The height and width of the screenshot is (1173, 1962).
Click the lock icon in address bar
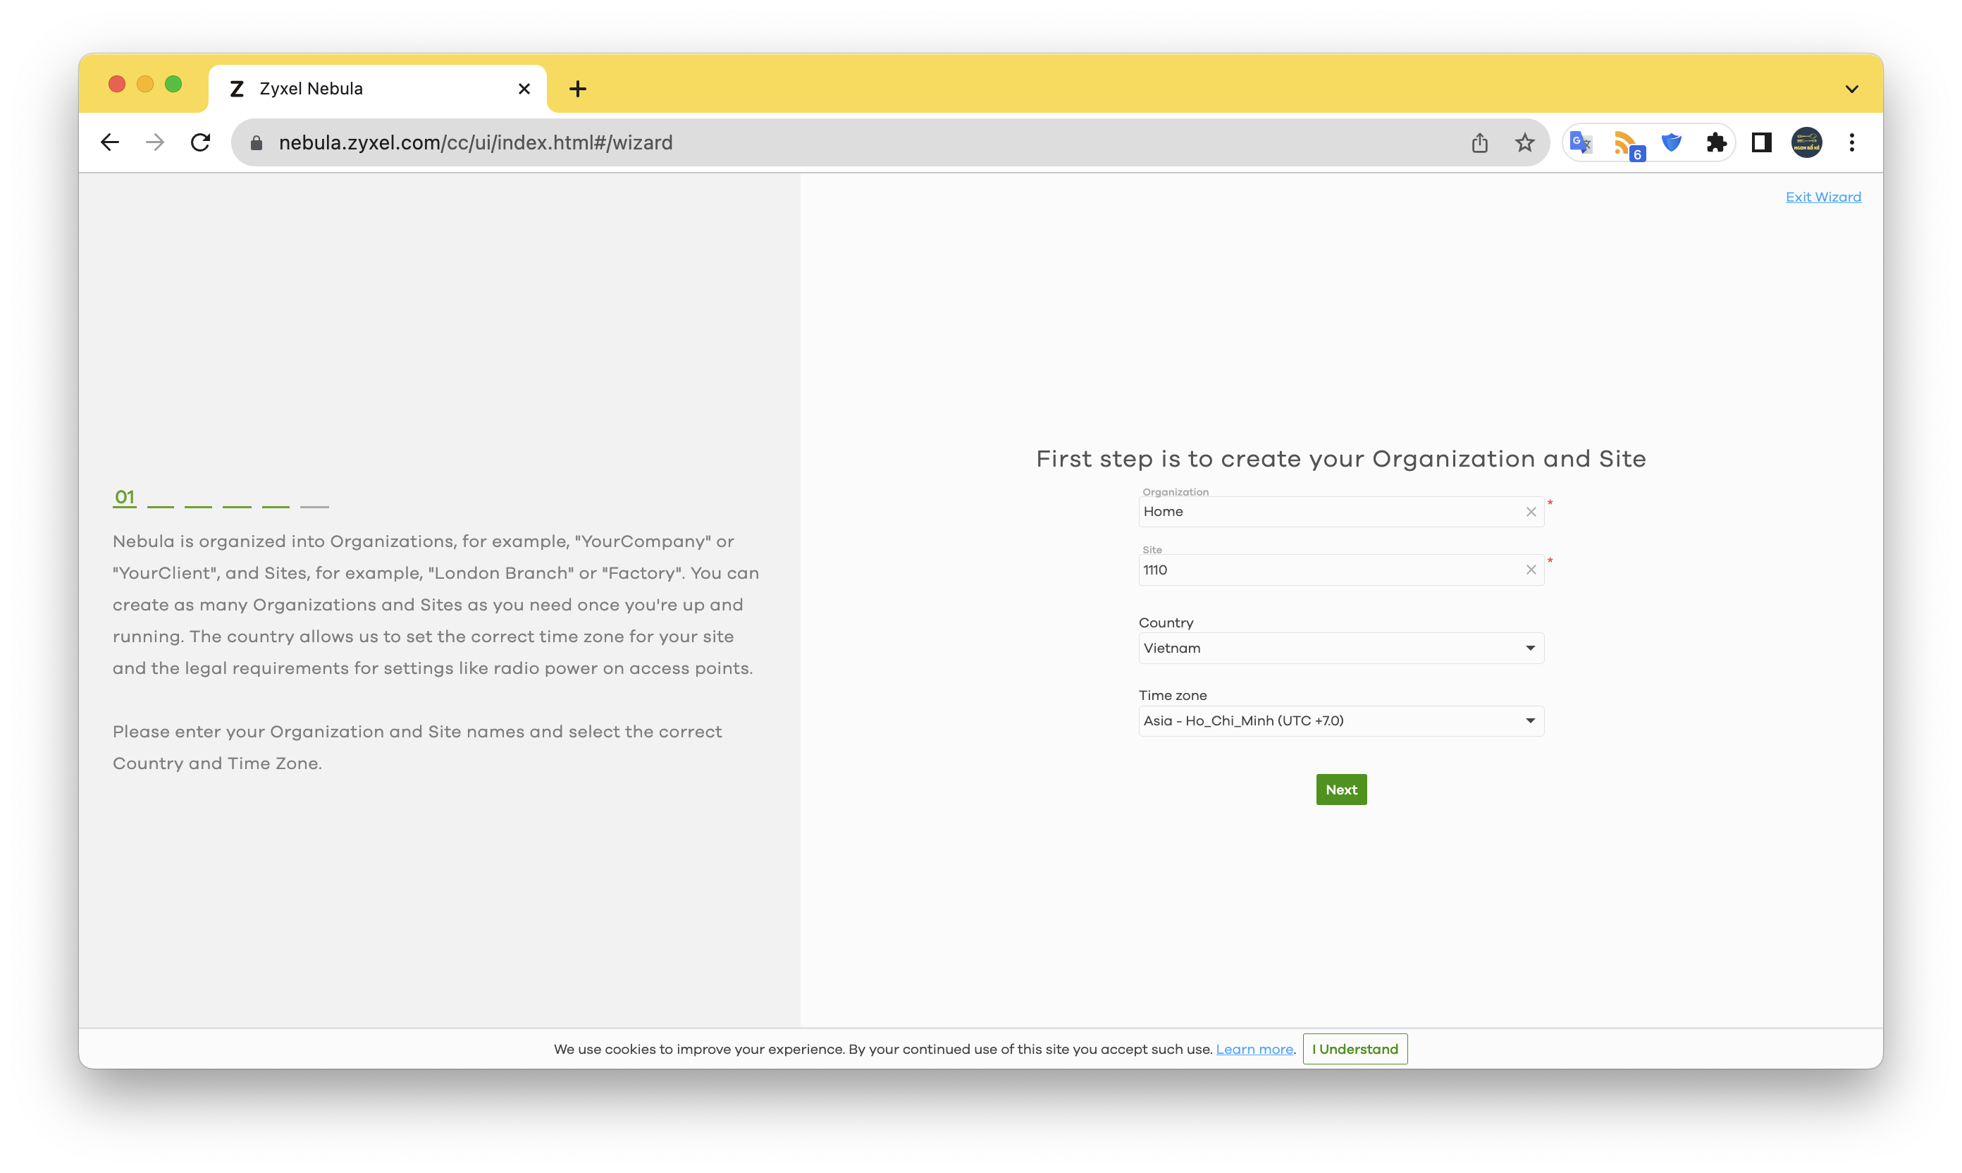pyautogui.click(x=256, y=142)
